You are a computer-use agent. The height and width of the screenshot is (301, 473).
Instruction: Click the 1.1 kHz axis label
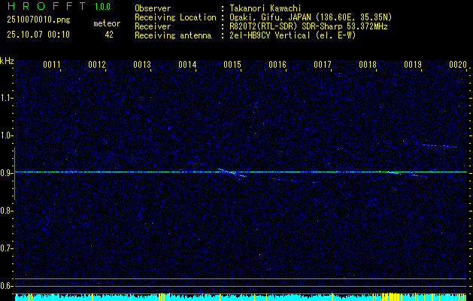tap(7, 98)
